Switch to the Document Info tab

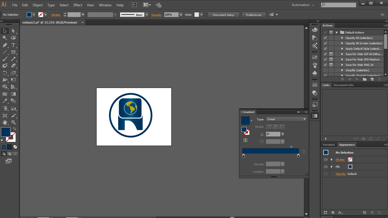pyautogui.click(x=344, y=85)
